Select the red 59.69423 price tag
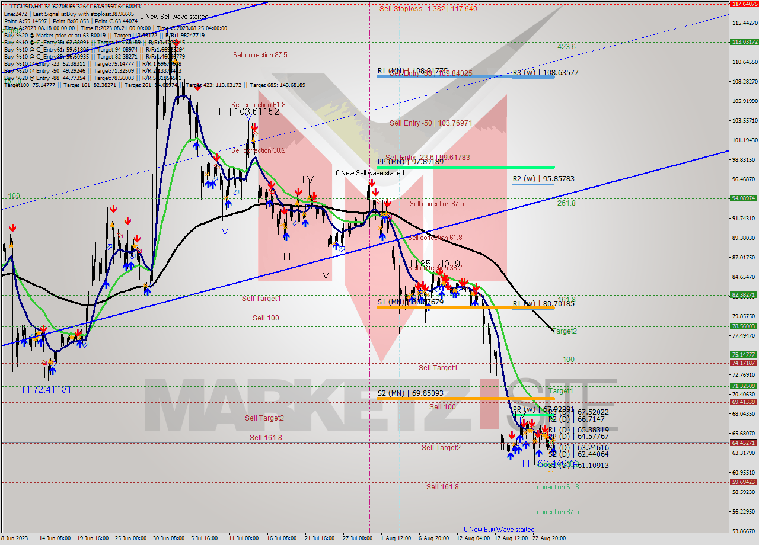 (x=744, y=482)
